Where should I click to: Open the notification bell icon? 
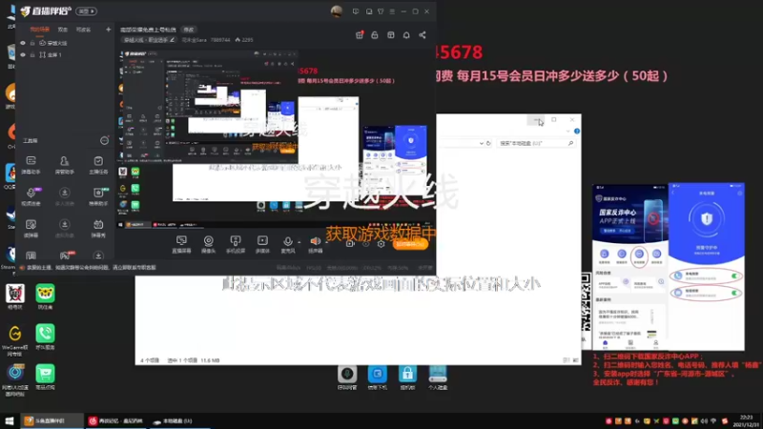tap(406, 35)
